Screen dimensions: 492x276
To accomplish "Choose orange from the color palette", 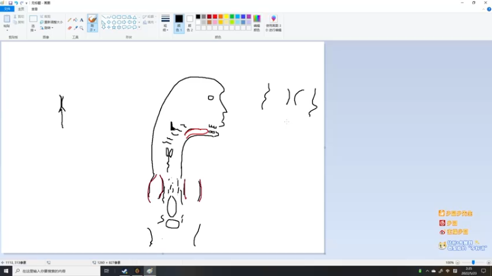I will [x=221, y=17].
